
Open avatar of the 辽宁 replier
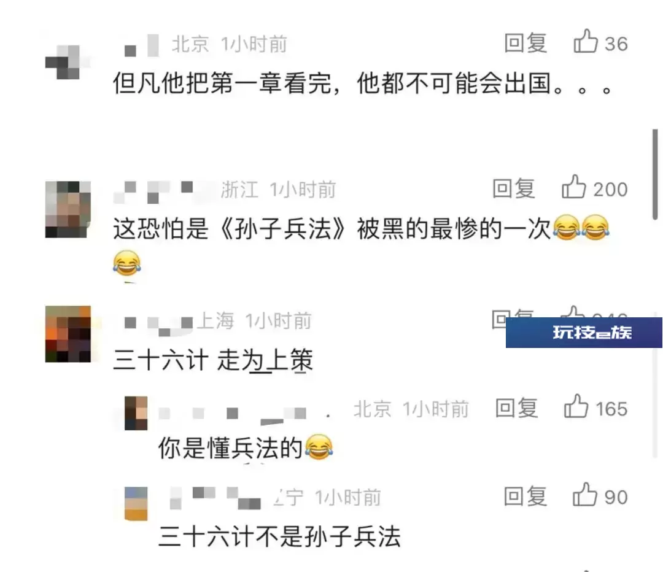[136, 503]
